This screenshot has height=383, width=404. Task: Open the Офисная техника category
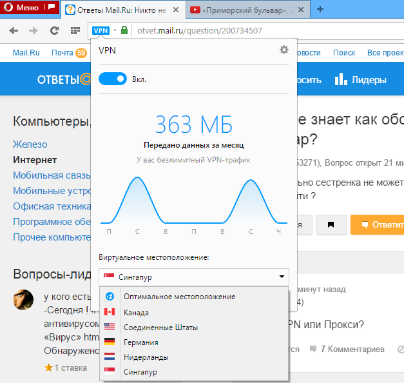click(52, 206)
